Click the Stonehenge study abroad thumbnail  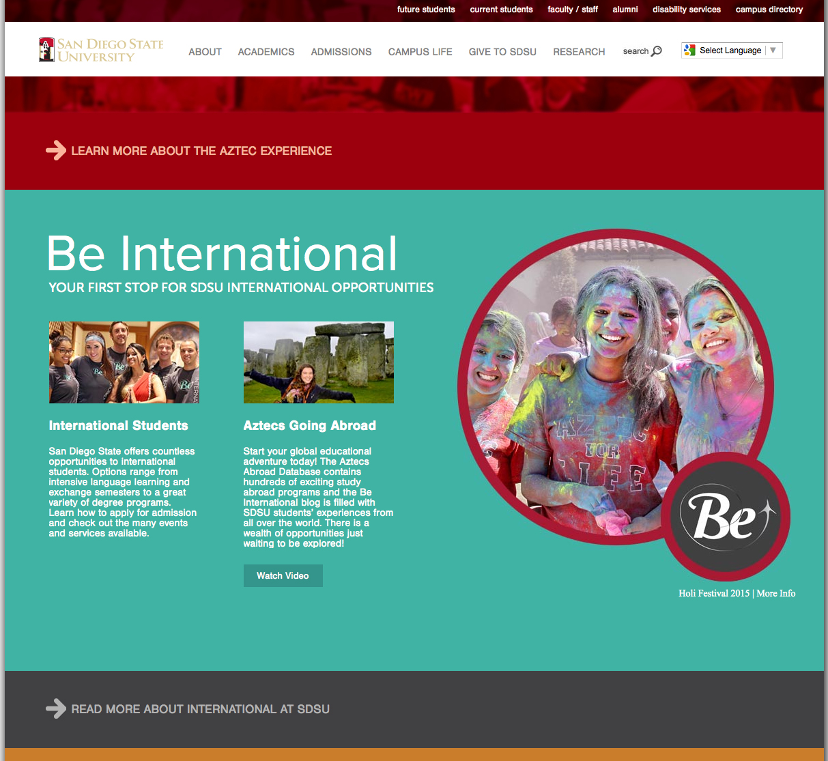click(318, 362)
